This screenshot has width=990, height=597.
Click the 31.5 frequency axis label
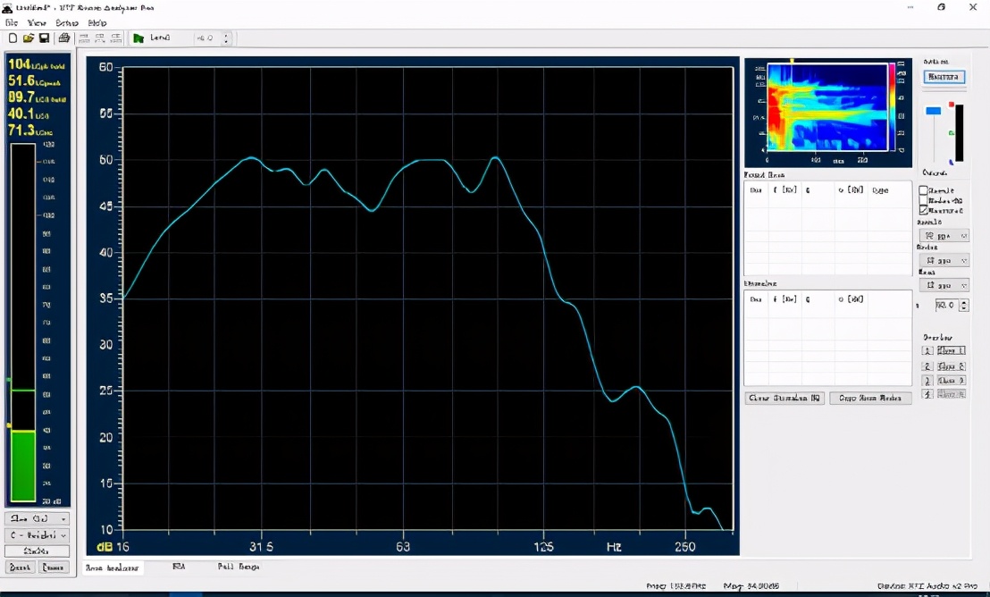pyautogui.click(x=262, y=546)
